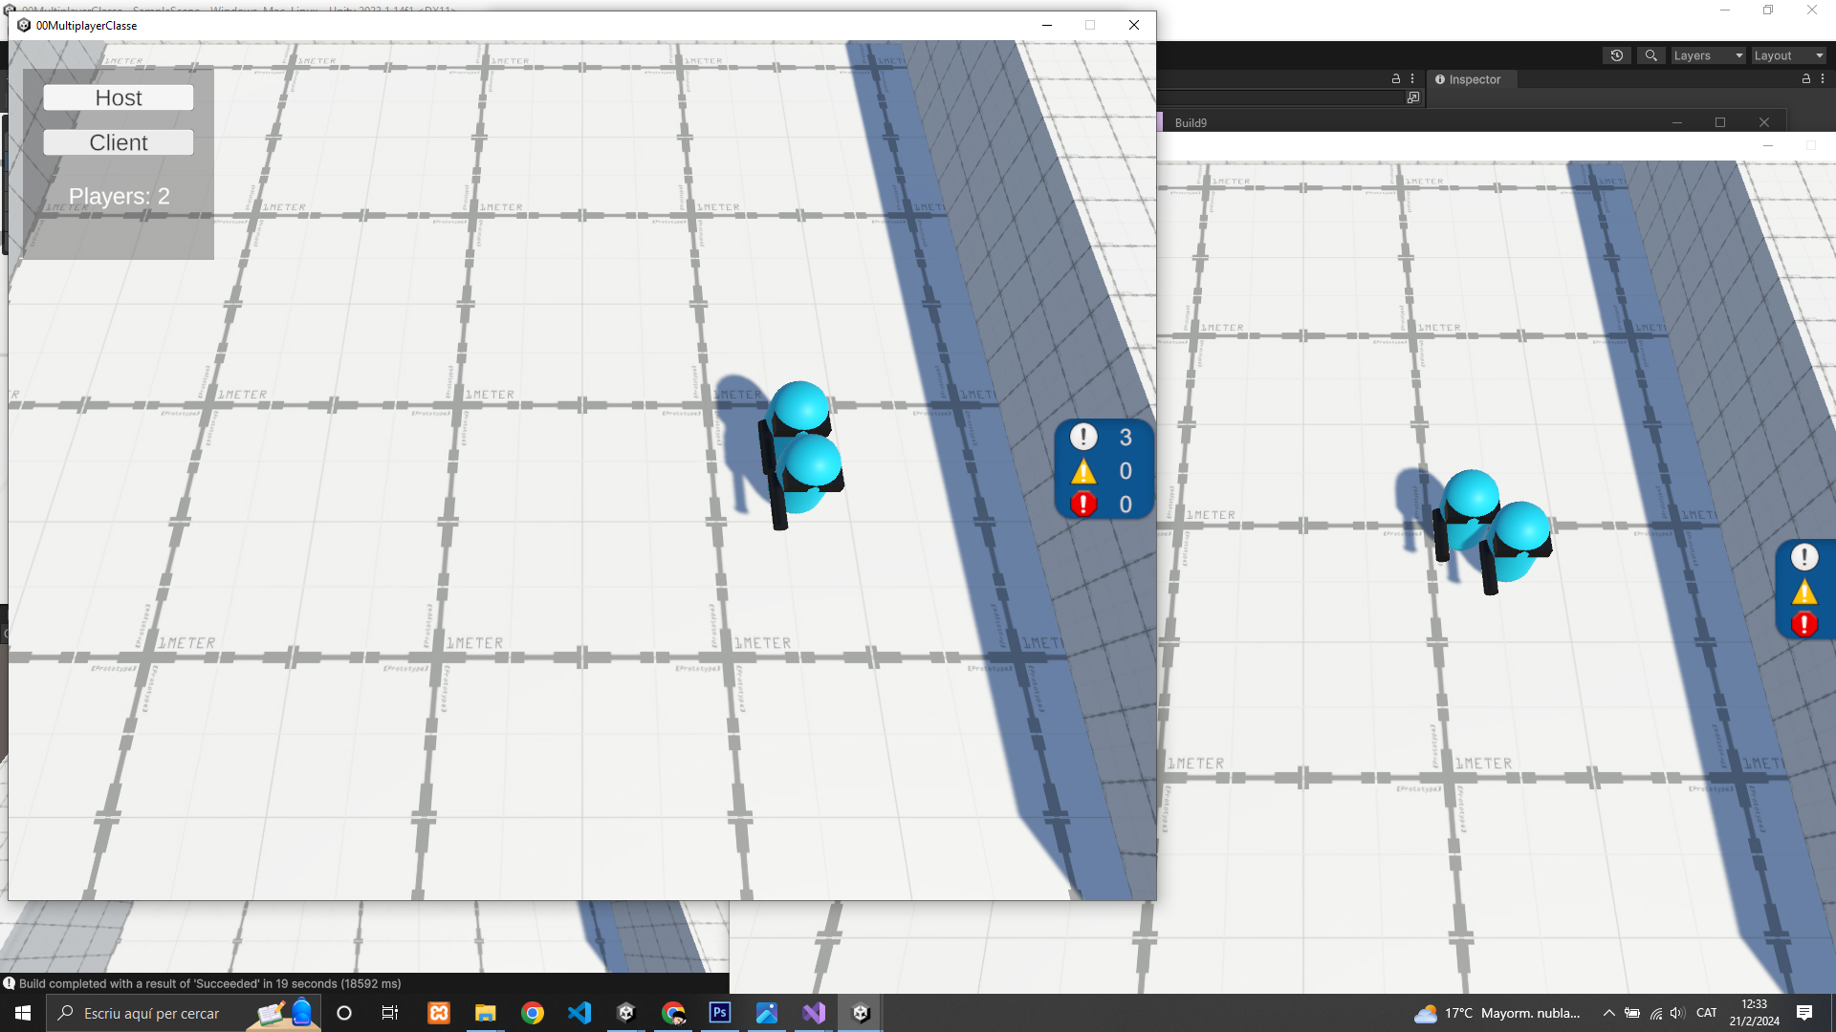Toggle the Inspector panel lock
The image size is (1836, 1032).
(x=1805, y=79)
